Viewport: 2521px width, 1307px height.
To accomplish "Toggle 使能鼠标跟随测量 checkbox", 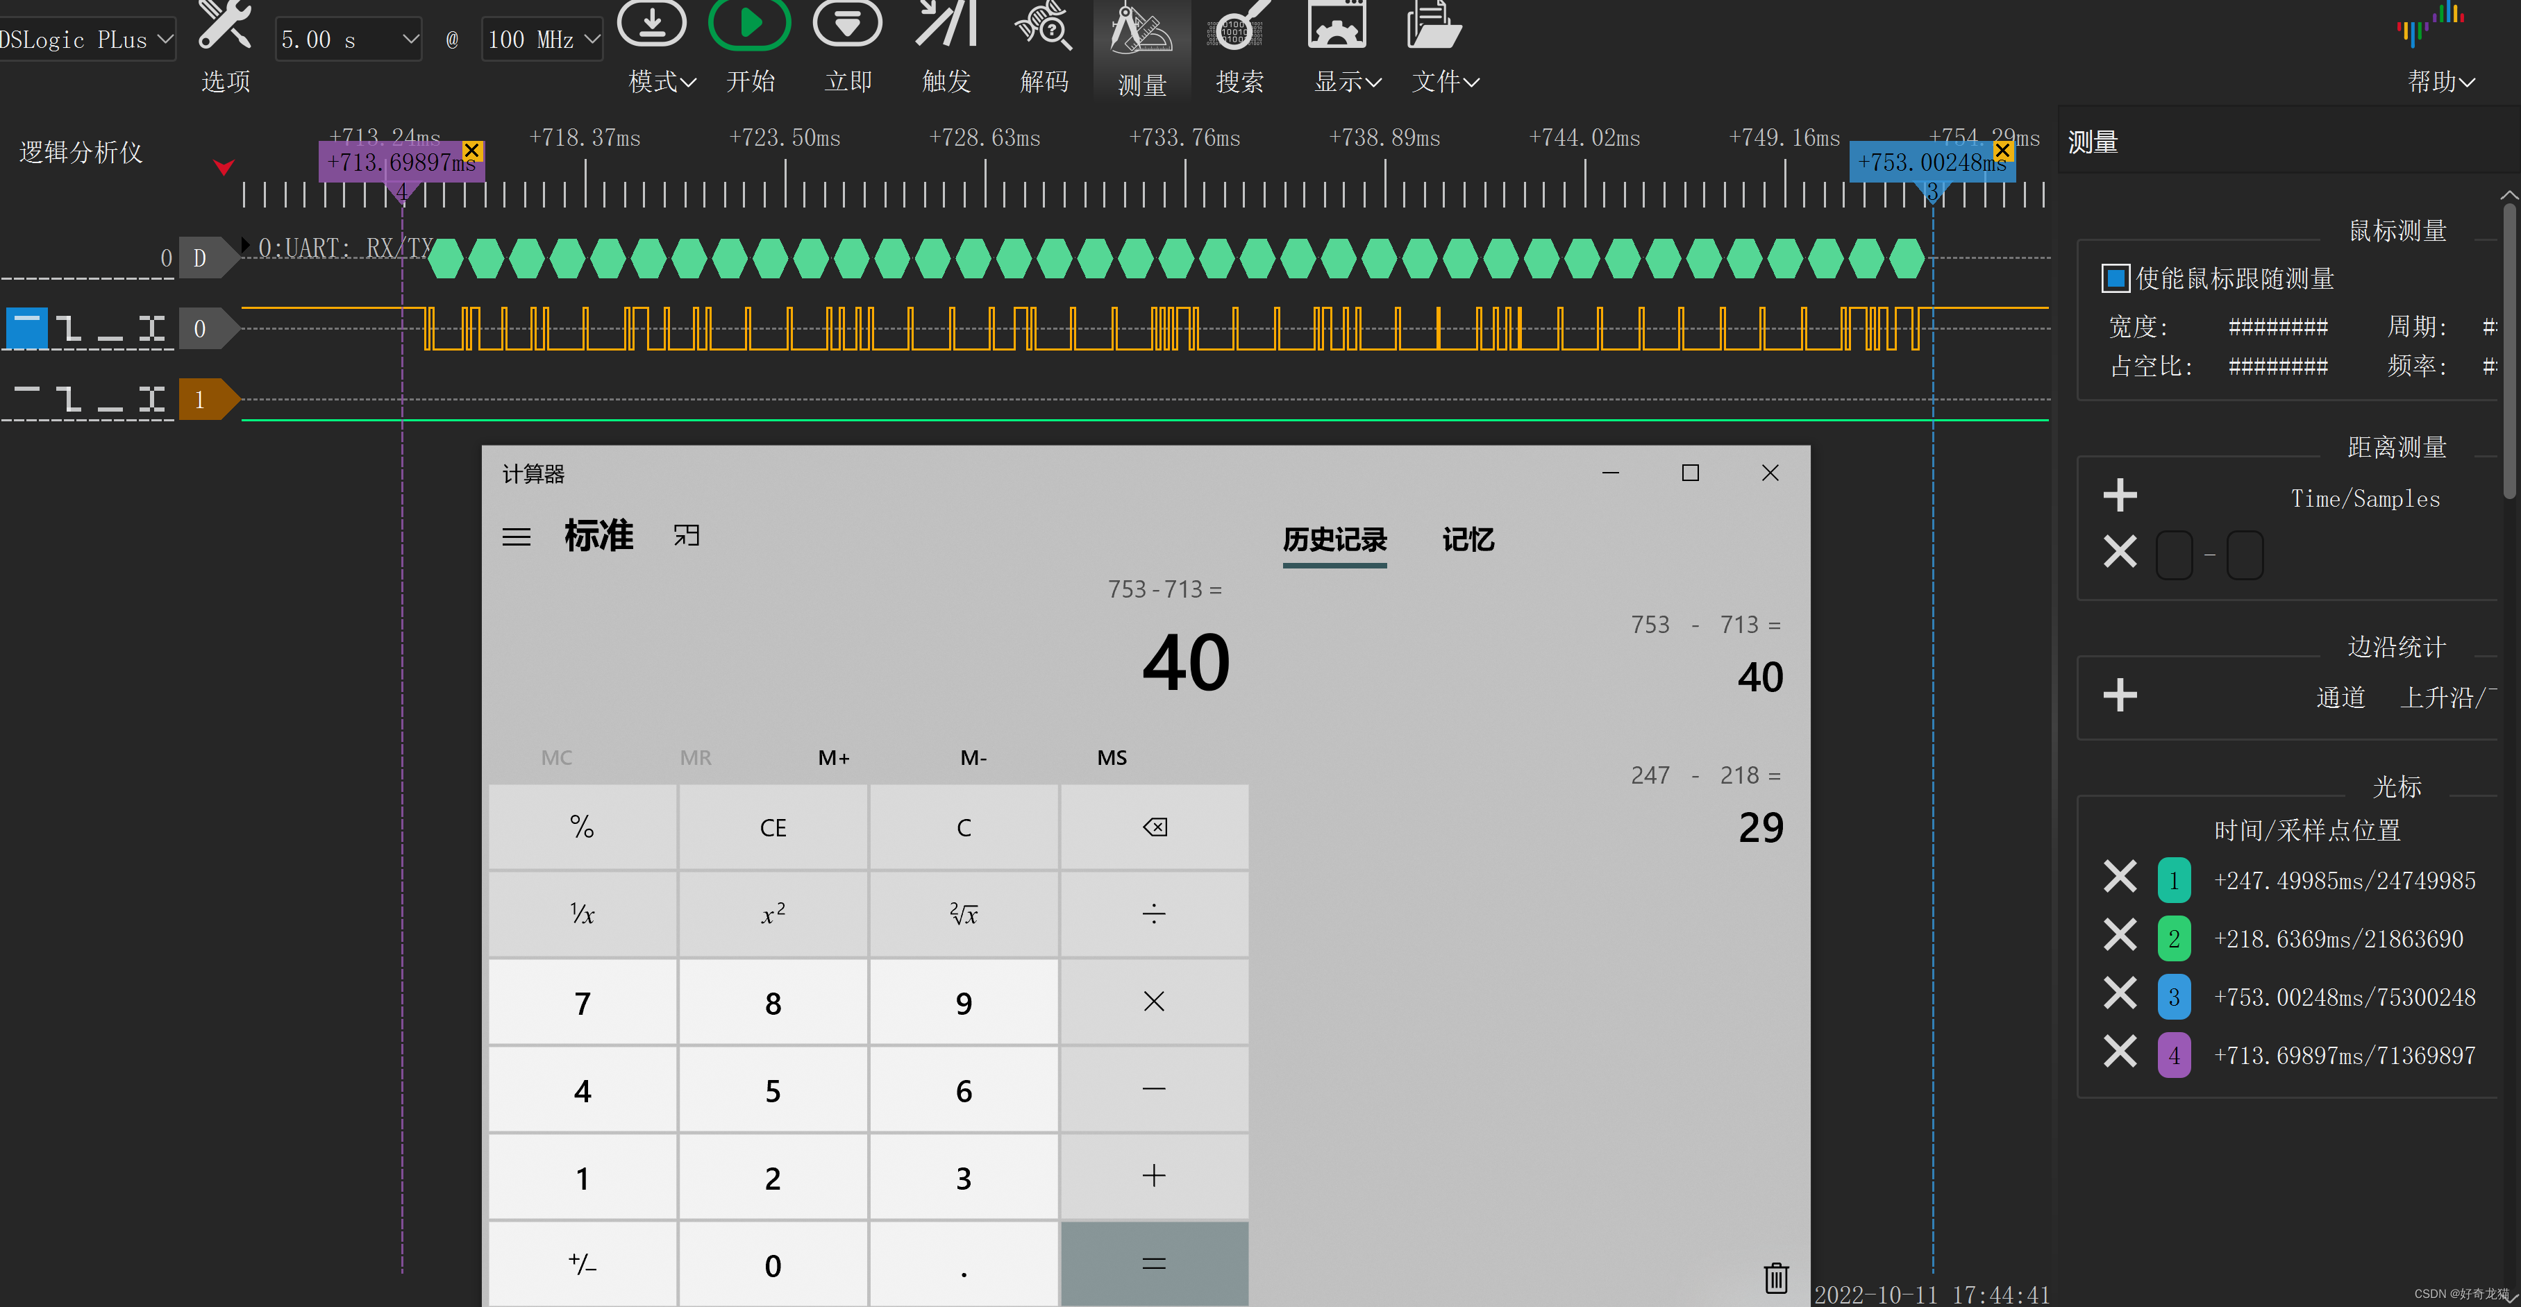I will click(2115, 279).
